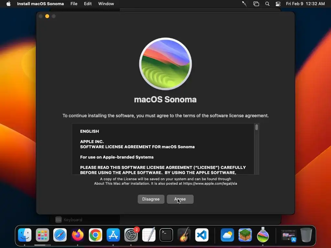331x248 pixels.
Task: Open the App Store from the Dock
Action: tap(113, 235)
